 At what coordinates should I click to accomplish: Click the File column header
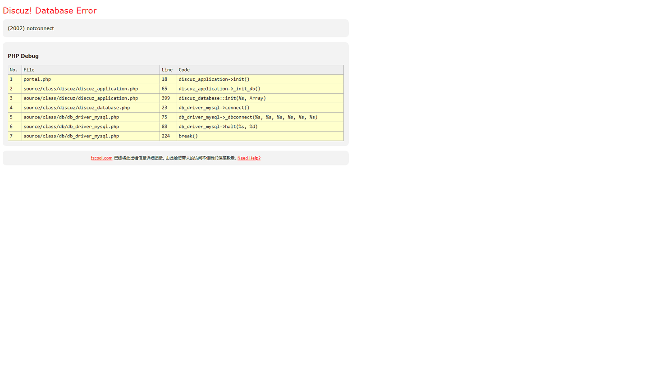click(x=91, y=70)
